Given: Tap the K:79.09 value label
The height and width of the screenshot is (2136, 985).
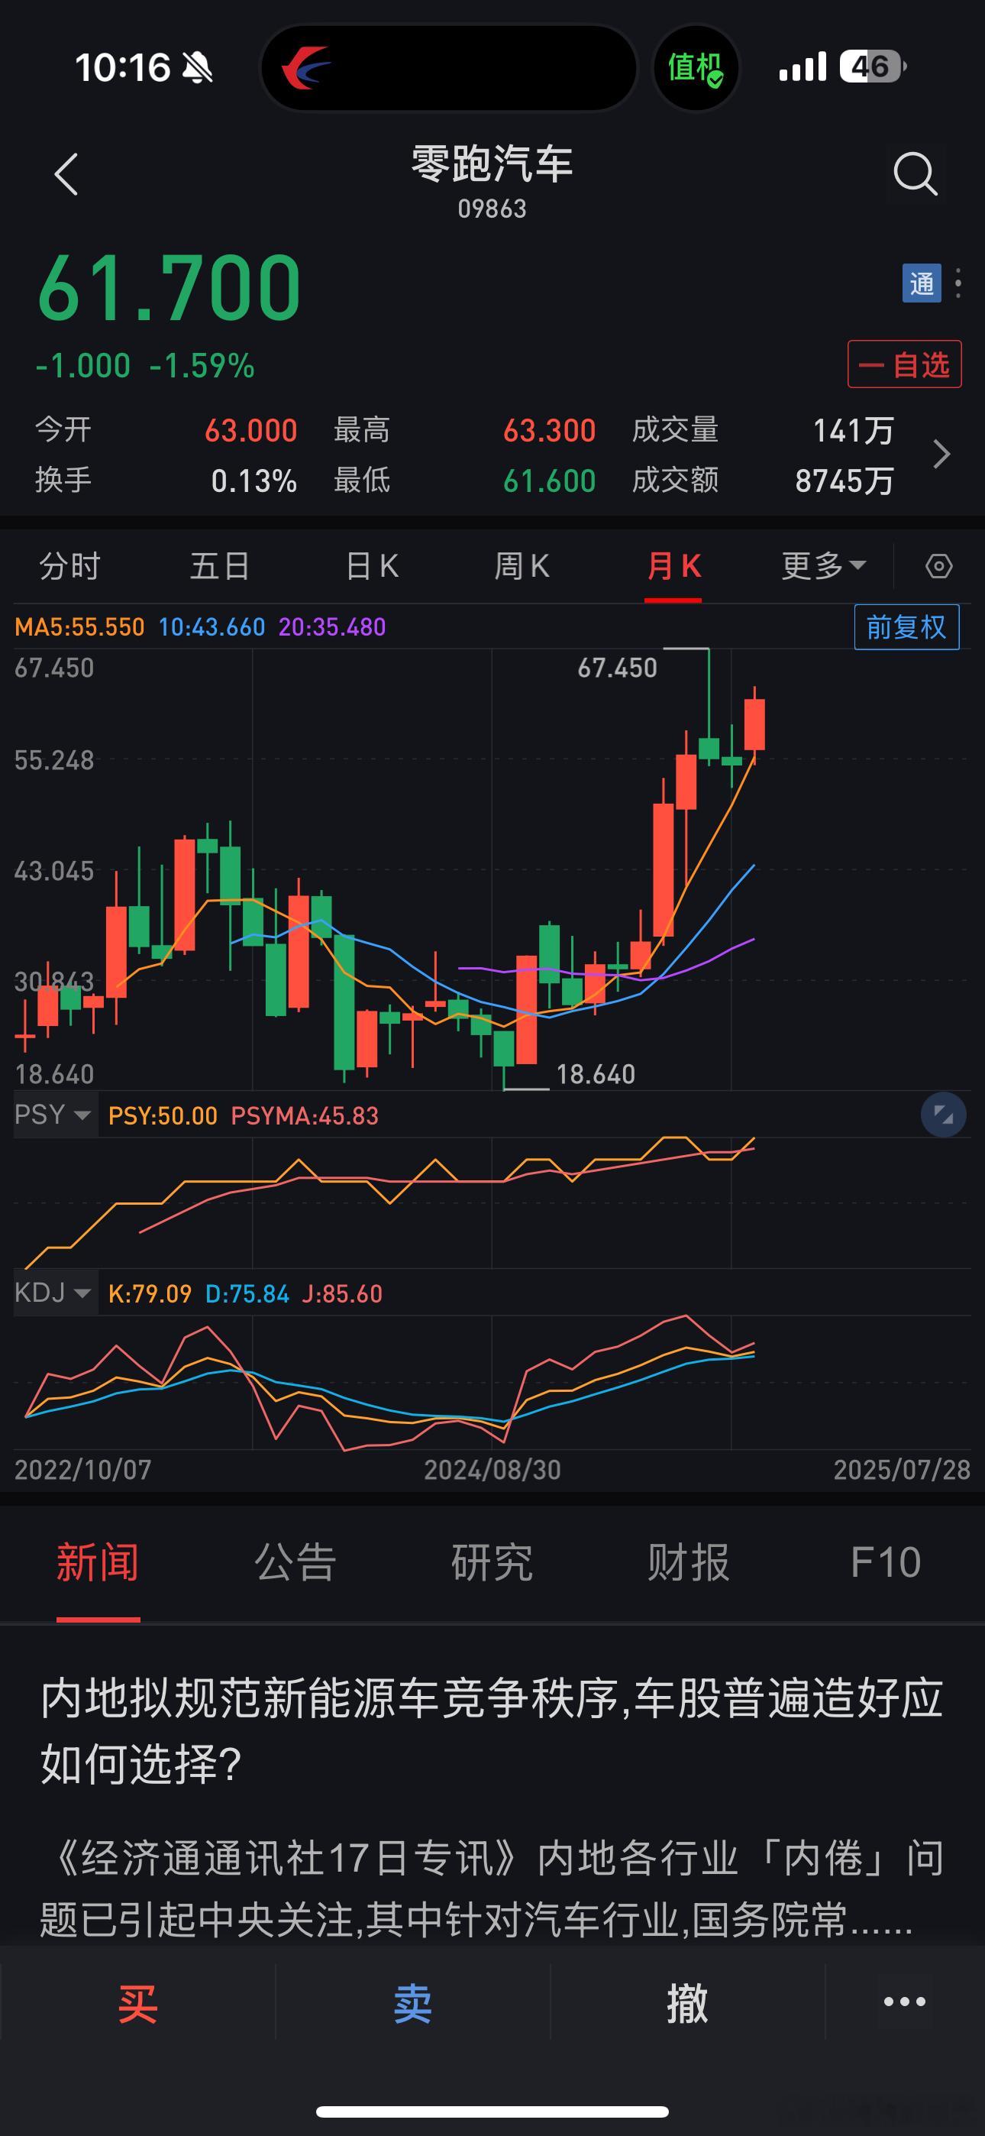Looking at the screenshot, I should [150, 1293].
